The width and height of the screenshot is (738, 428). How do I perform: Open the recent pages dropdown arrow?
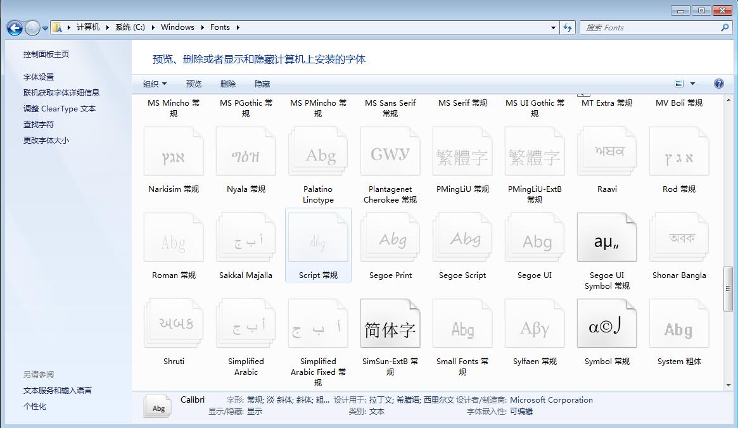click(x=45, y=28)
